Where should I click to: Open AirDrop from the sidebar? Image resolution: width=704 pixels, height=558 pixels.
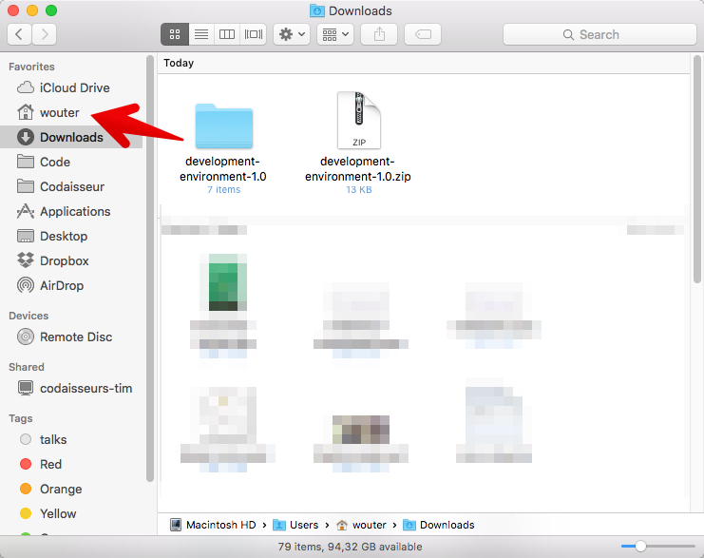coord(61,285)
